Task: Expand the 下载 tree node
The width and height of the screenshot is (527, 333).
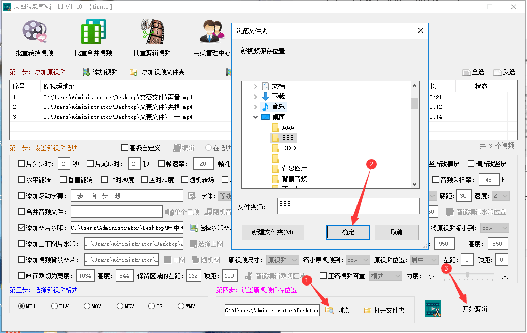Action: 255,97
